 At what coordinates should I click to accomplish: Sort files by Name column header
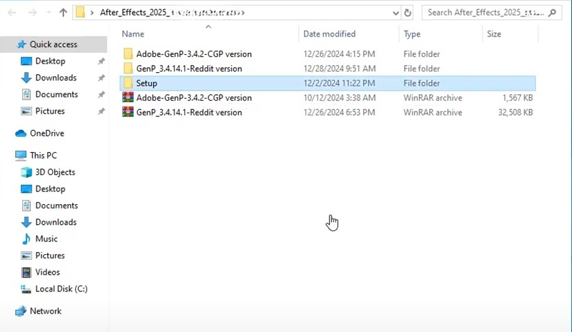tap(133, 34)
